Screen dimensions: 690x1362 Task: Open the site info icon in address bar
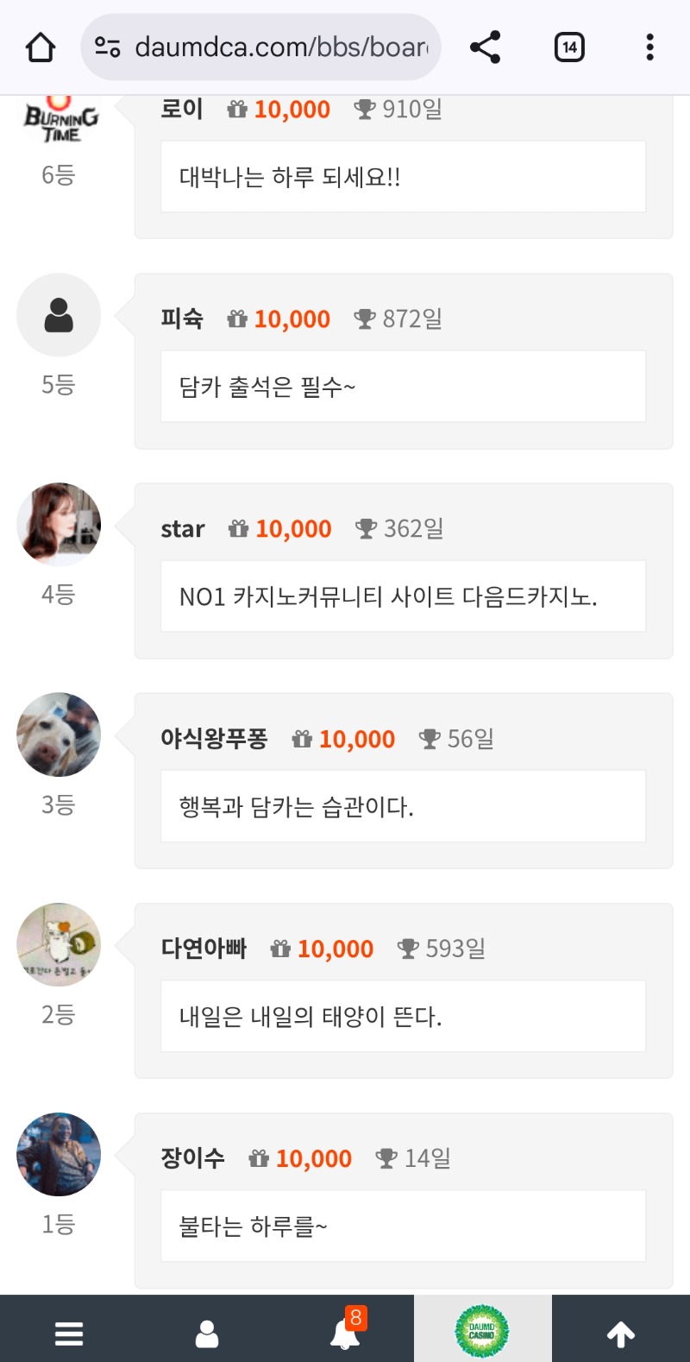[108, 47]
